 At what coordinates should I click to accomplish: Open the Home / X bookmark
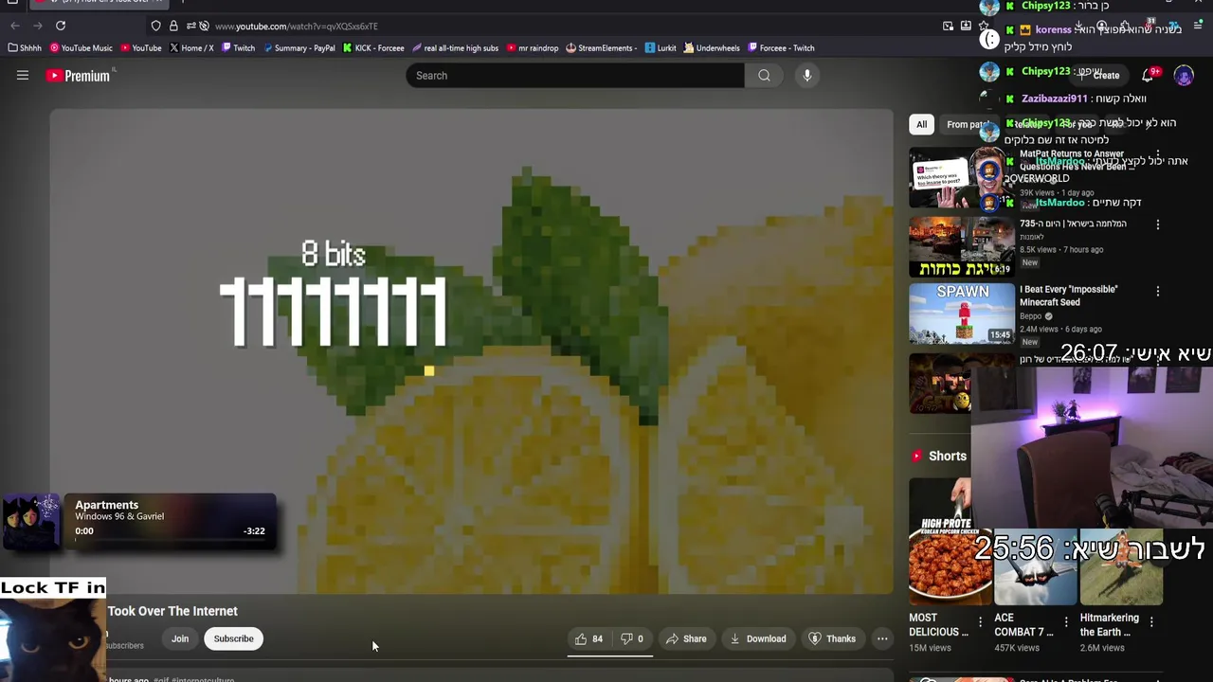[191, 48]
